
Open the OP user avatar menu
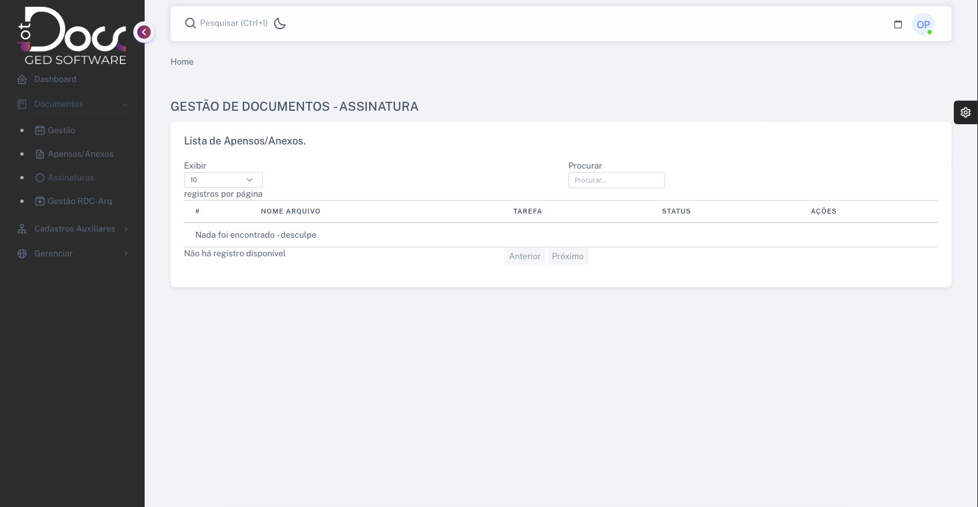pos(923,24)
